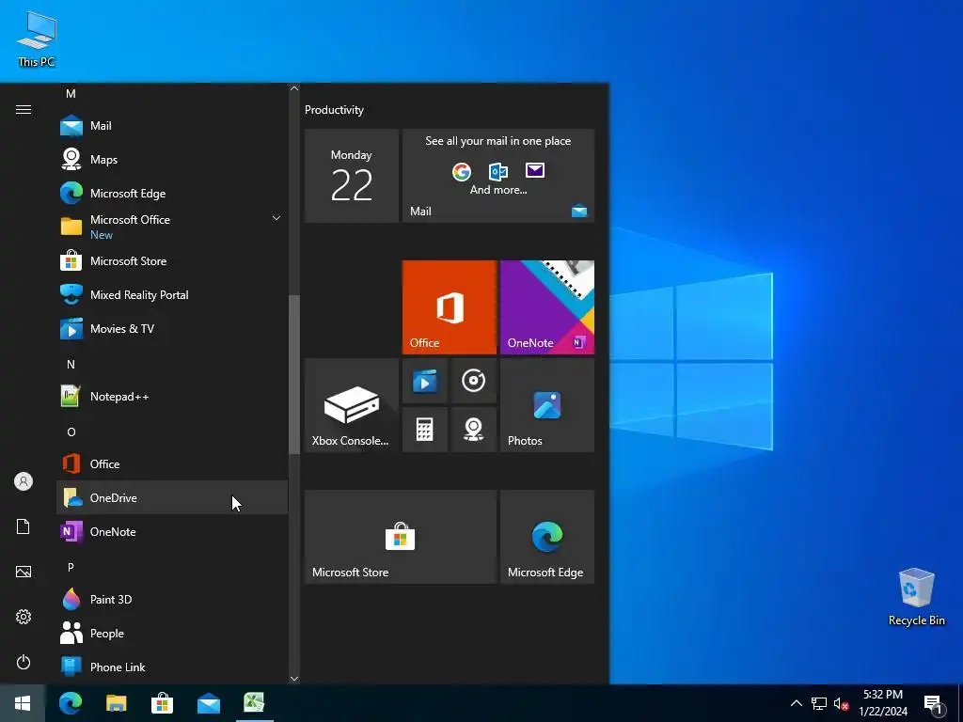Open the small Maps tile
The image size is (963, 722).
pos(474,430)
